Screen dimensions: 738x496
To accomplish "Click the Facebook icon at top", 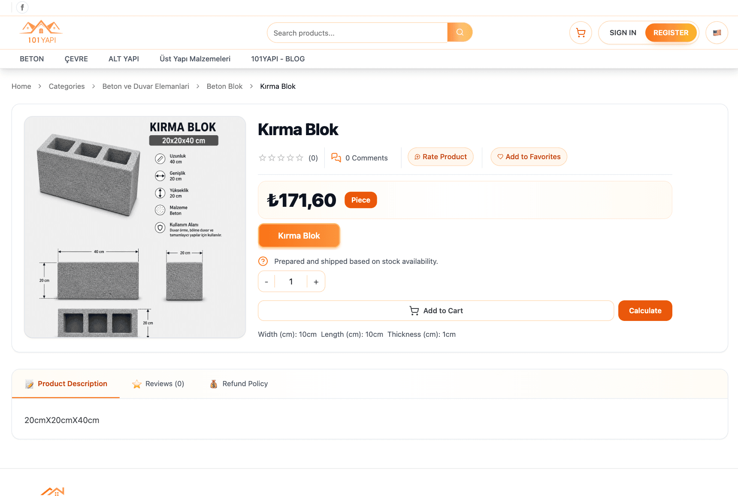I will (22, 7).
